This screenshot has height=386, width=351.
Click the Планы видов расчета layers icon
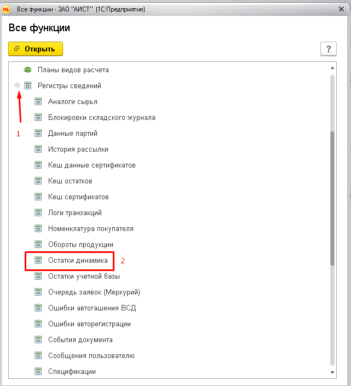(27, 70)
